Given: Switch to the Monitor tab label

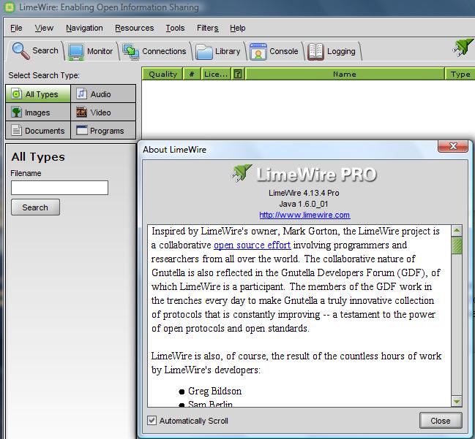Looking at the screenshot, I should (100, 51).
